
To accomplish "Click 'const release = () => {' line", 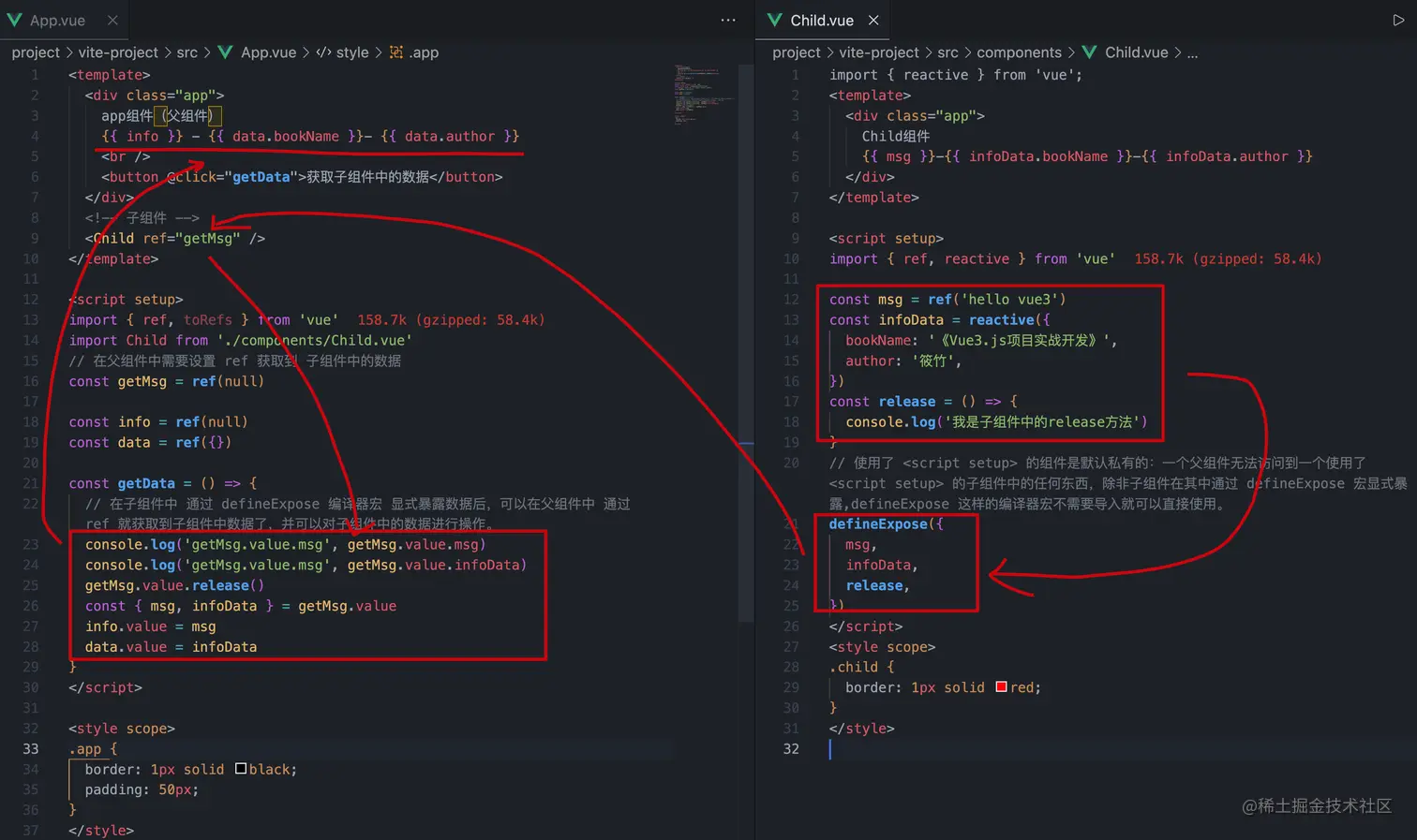I will pos(923,401).
